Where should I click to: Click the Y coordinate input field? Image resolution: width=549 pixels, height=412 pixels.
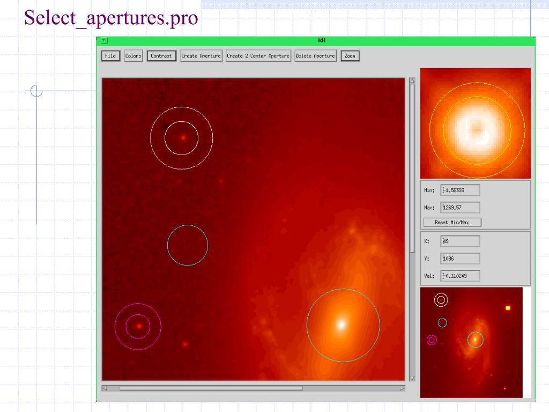[x=460, y=259]
